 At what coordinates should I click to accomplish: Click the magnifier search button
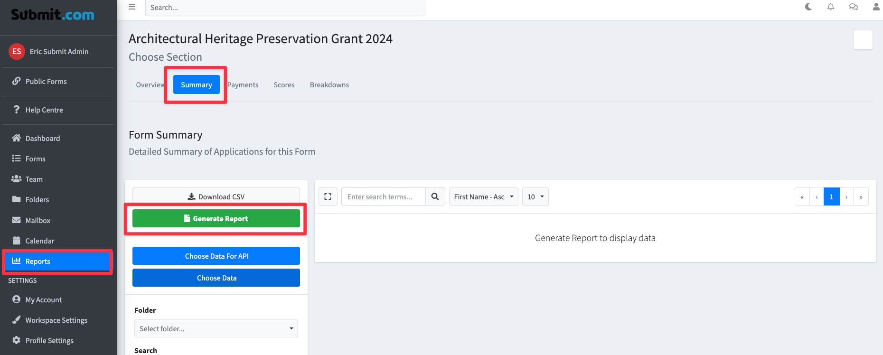click(435, 196)
